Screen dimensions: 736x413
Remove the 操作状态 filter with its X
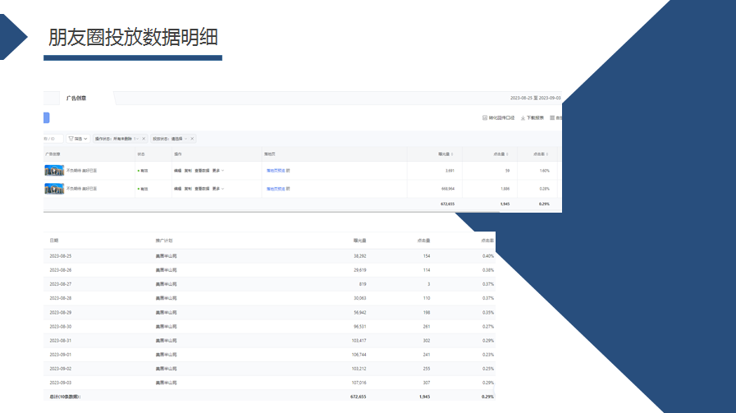coord(144,139)
